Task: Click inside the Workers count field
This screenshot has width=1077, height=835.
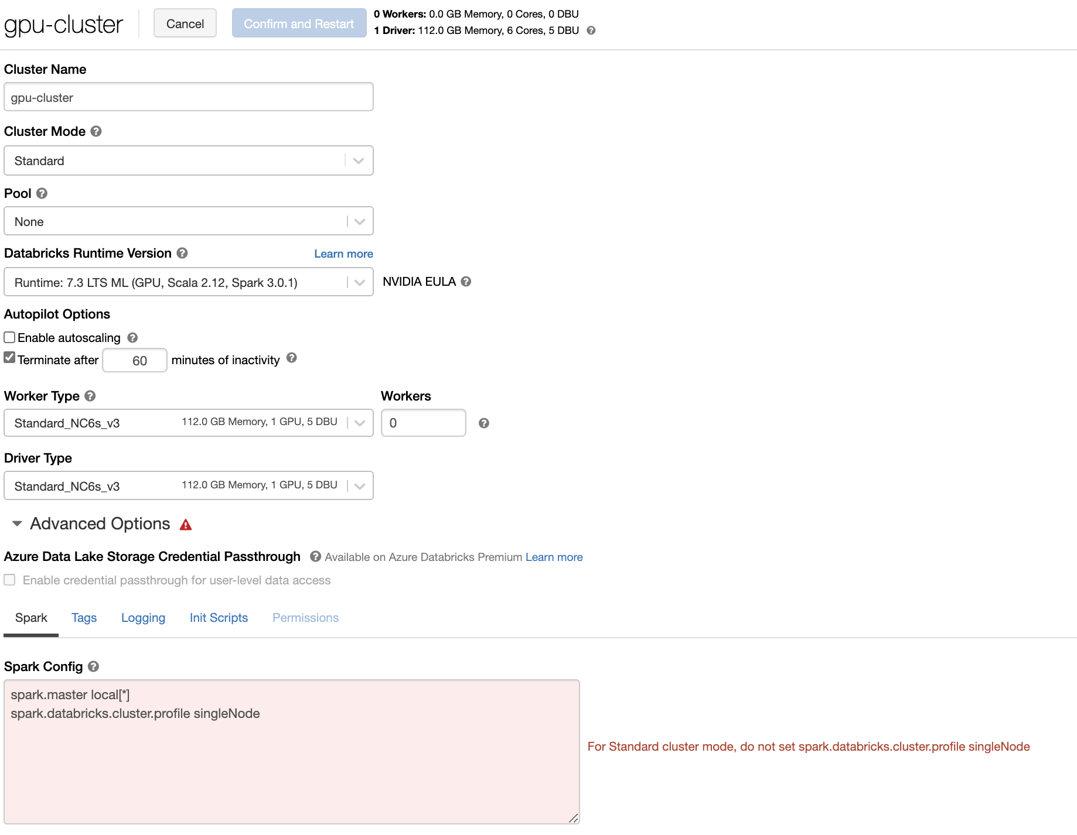Action: pos(423,423)
